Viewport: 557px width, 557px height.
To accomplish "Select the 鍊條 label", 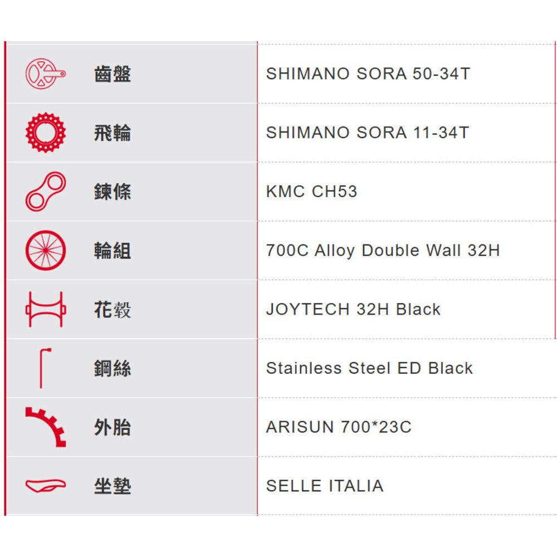I will pos(113,192).
